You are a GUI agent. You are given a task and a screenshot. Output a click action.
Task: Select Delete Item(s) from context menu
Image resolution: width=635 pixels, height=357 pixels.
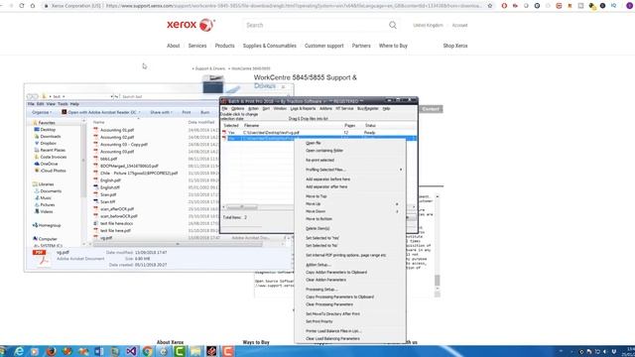pos(317,229)
